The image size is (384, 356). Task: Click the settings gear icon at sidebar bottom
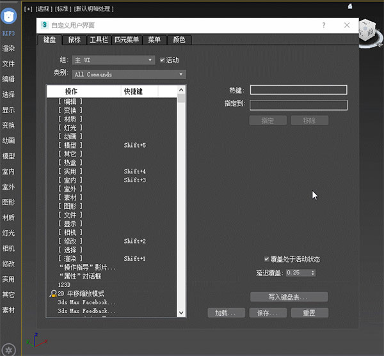click(9, 349)
